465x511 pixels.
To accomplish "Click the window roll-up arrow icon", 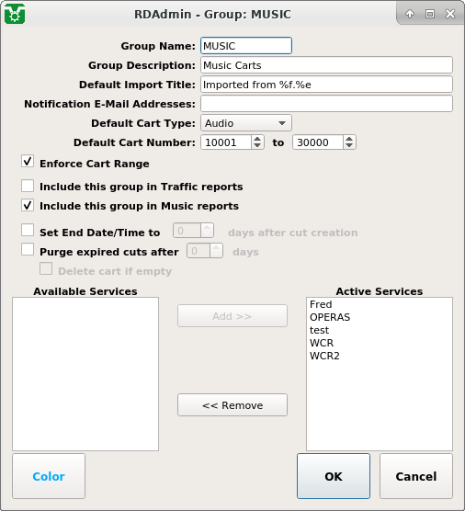I will click(x=410, y=14).
